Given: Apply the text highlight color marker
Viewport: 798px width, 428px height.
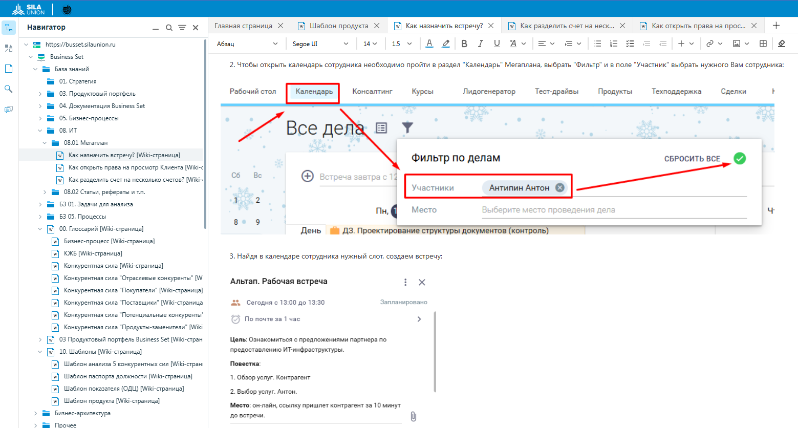Looking at the screenshot, I should (x=446, y=44).
